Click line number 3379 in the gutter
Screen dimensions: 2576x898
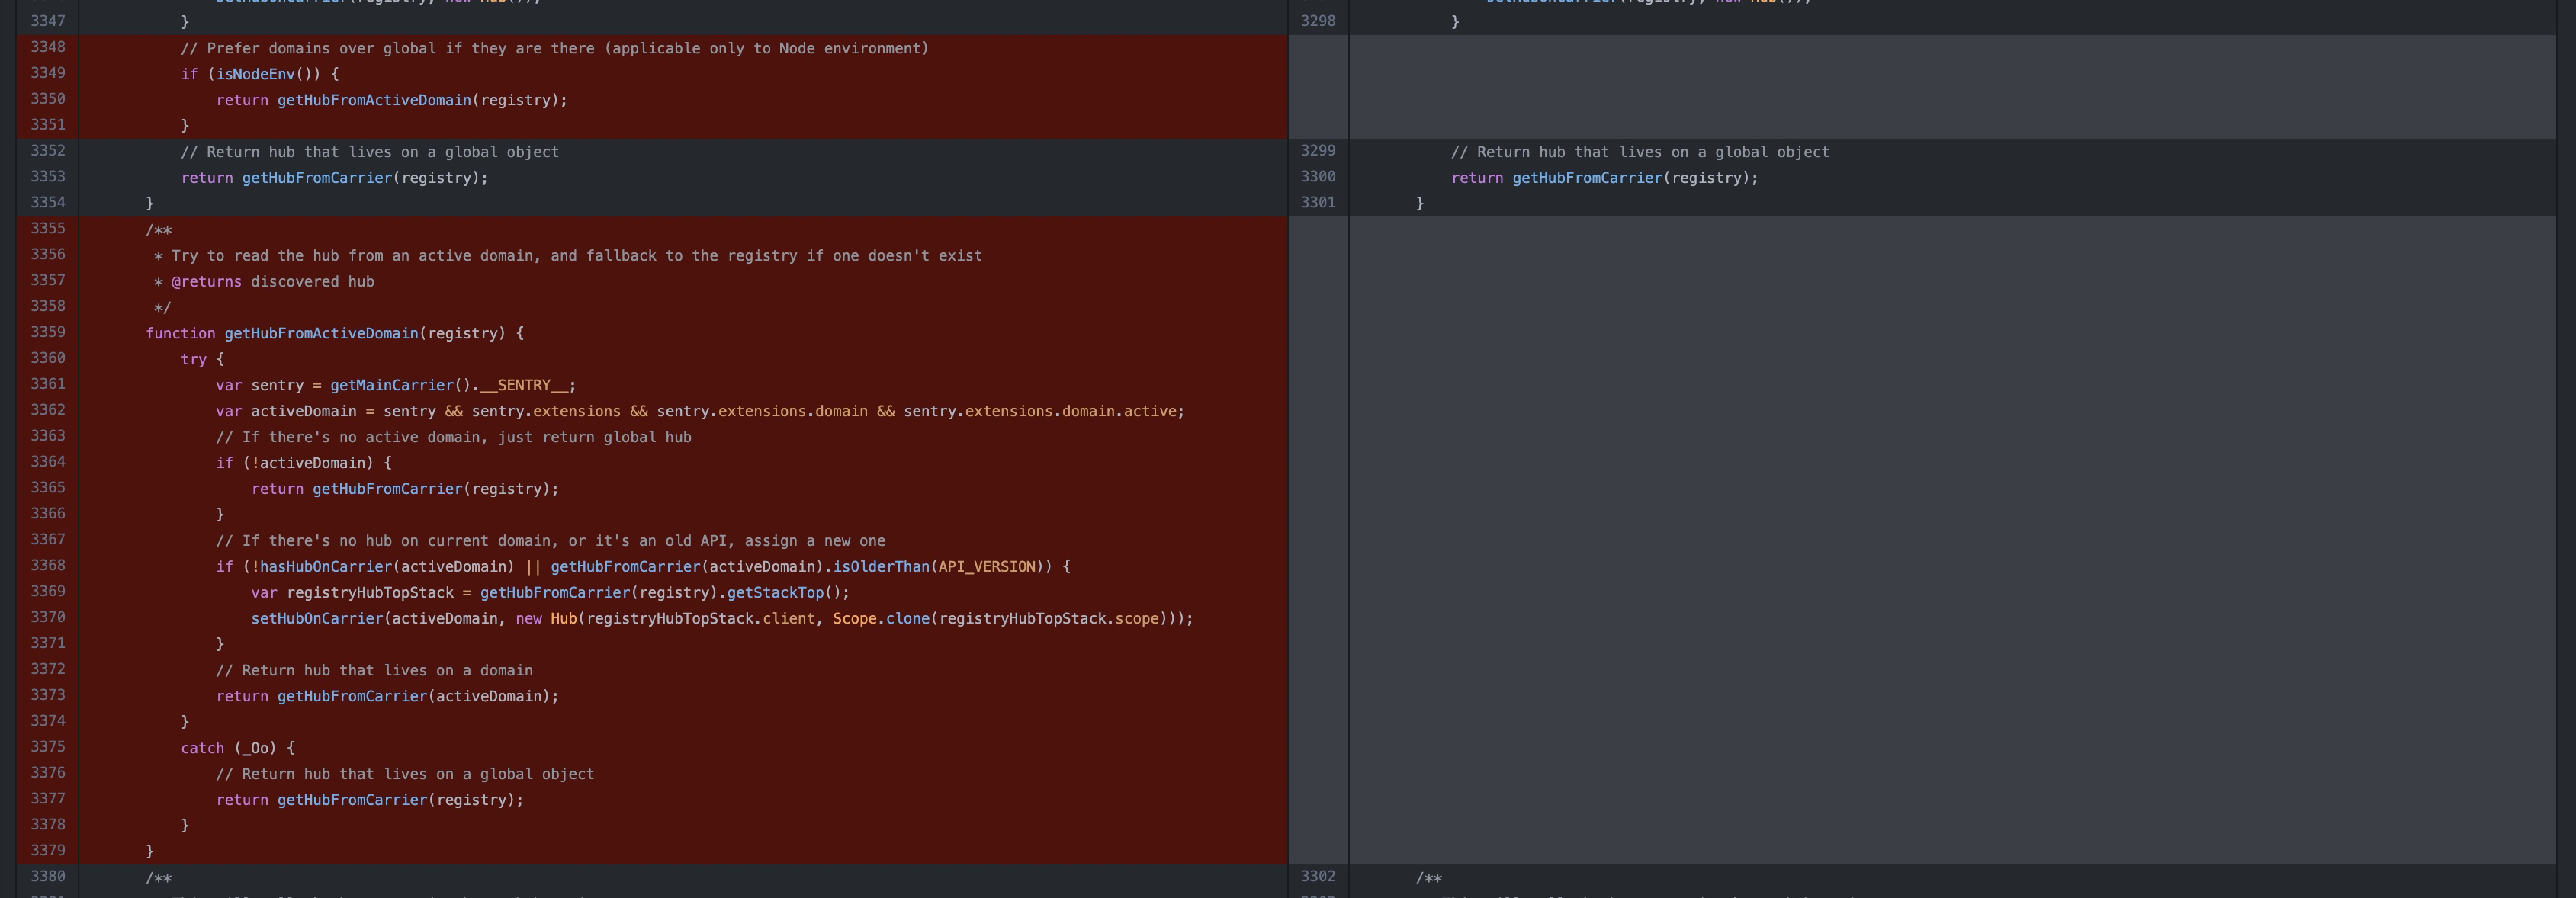pyautogui.click(x=48, y=851)
